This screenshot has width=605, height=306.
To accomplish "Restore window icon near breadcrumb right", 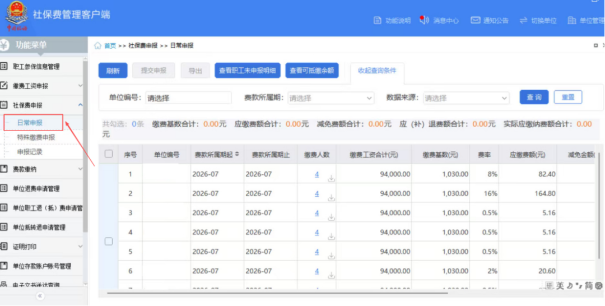I will click(x=595, y=45).
